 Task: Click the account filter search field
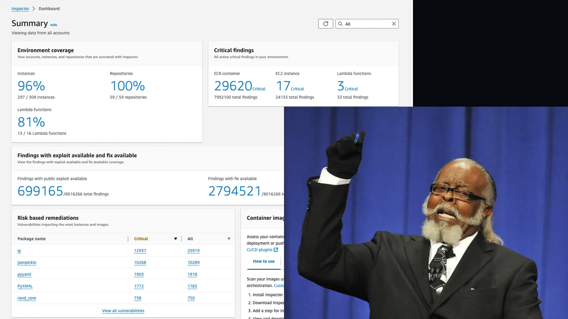367,24
